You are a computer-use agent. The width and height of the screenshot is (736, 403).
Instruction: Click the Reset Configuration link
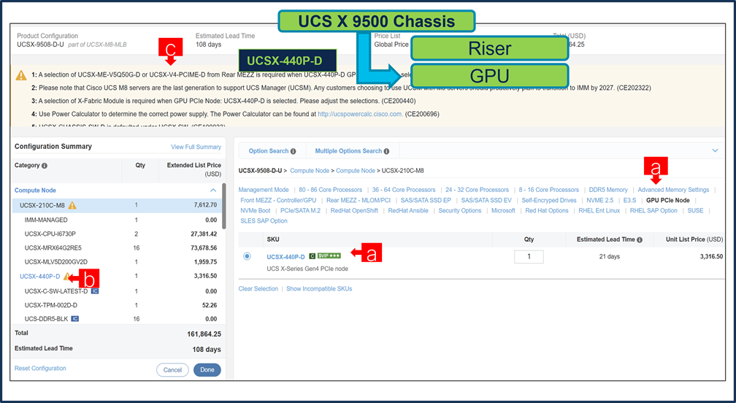click(x=40, y=368)
